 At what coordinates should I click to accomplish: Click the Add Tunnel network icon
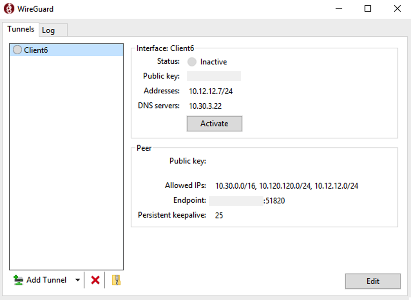click(18, 280)
